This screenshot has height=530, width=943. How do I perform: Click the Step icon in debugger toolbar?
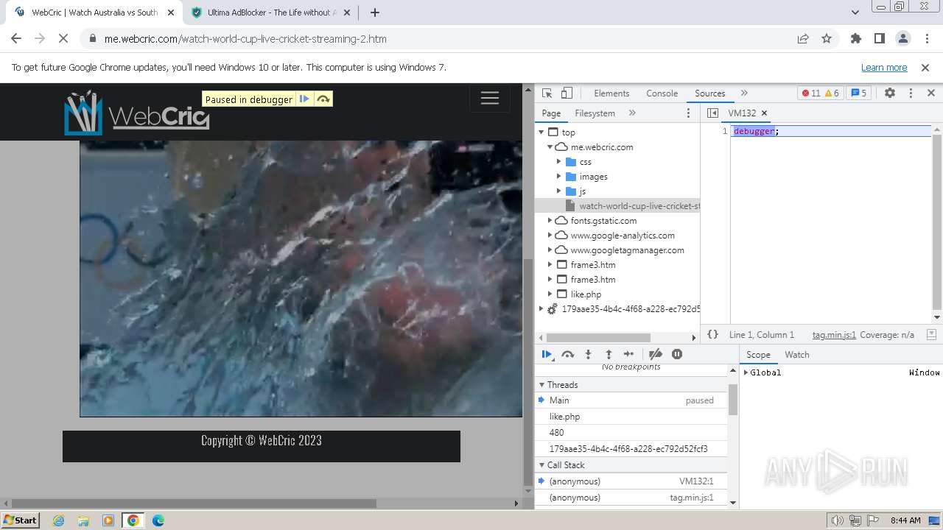[x=628, y=354]
